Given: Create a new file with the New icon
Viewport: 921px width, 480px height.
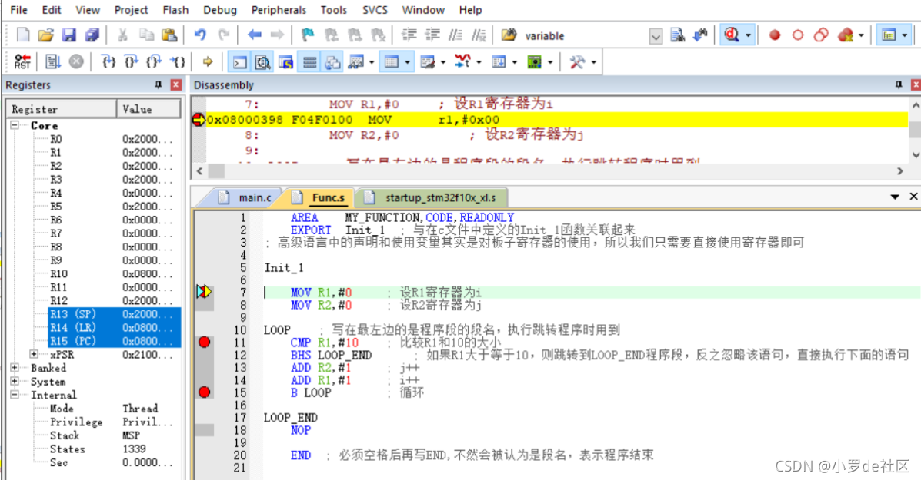Looking at the screenshot, I should point(23,35).
